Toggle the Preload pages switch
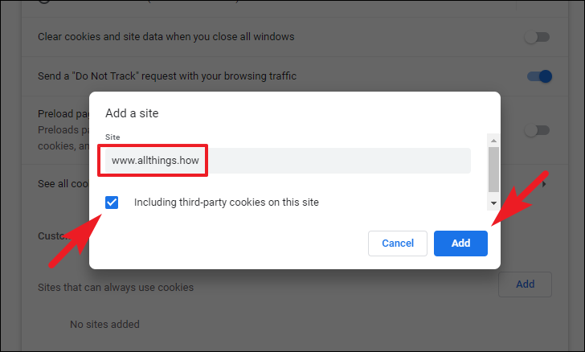Screen dimensions: 585x352 pos(537,130)
